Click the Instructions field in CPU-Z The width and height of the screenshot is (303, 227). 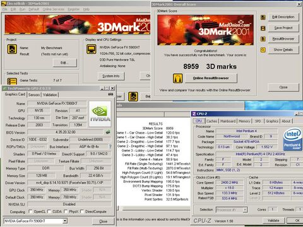[260, 170]
